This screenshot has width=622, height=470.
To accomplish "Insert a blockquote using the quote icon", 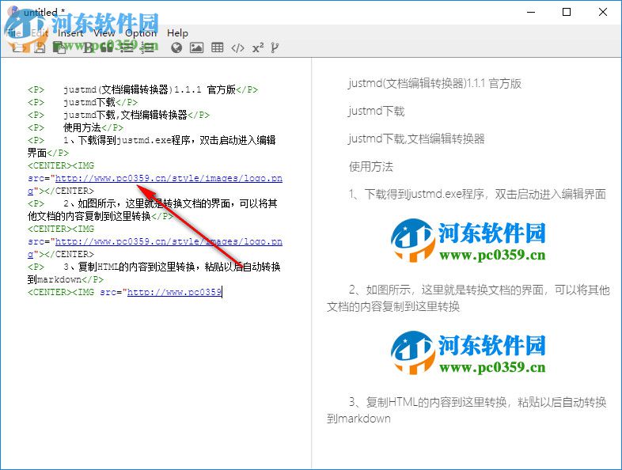I will pos(107,47).
